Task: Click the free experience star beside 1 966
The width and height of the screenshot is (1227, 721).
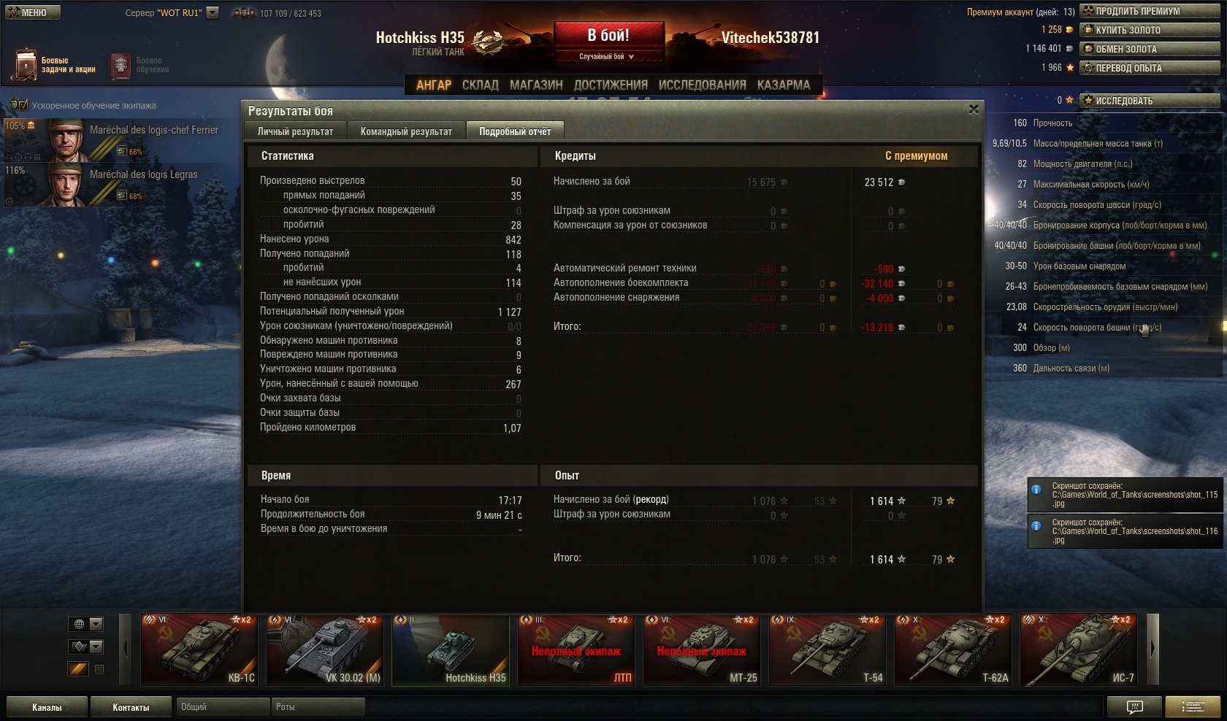Action: [x=1070, y=67]
